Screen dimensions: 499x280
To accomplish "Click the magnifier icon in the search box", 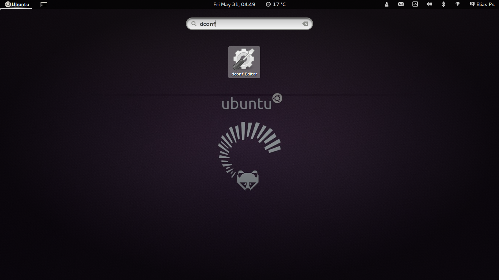I will tap(194, 24).
